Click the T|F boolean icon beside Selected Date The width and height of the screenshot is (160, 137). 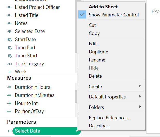pyautogui.click(x=9, y=32)
